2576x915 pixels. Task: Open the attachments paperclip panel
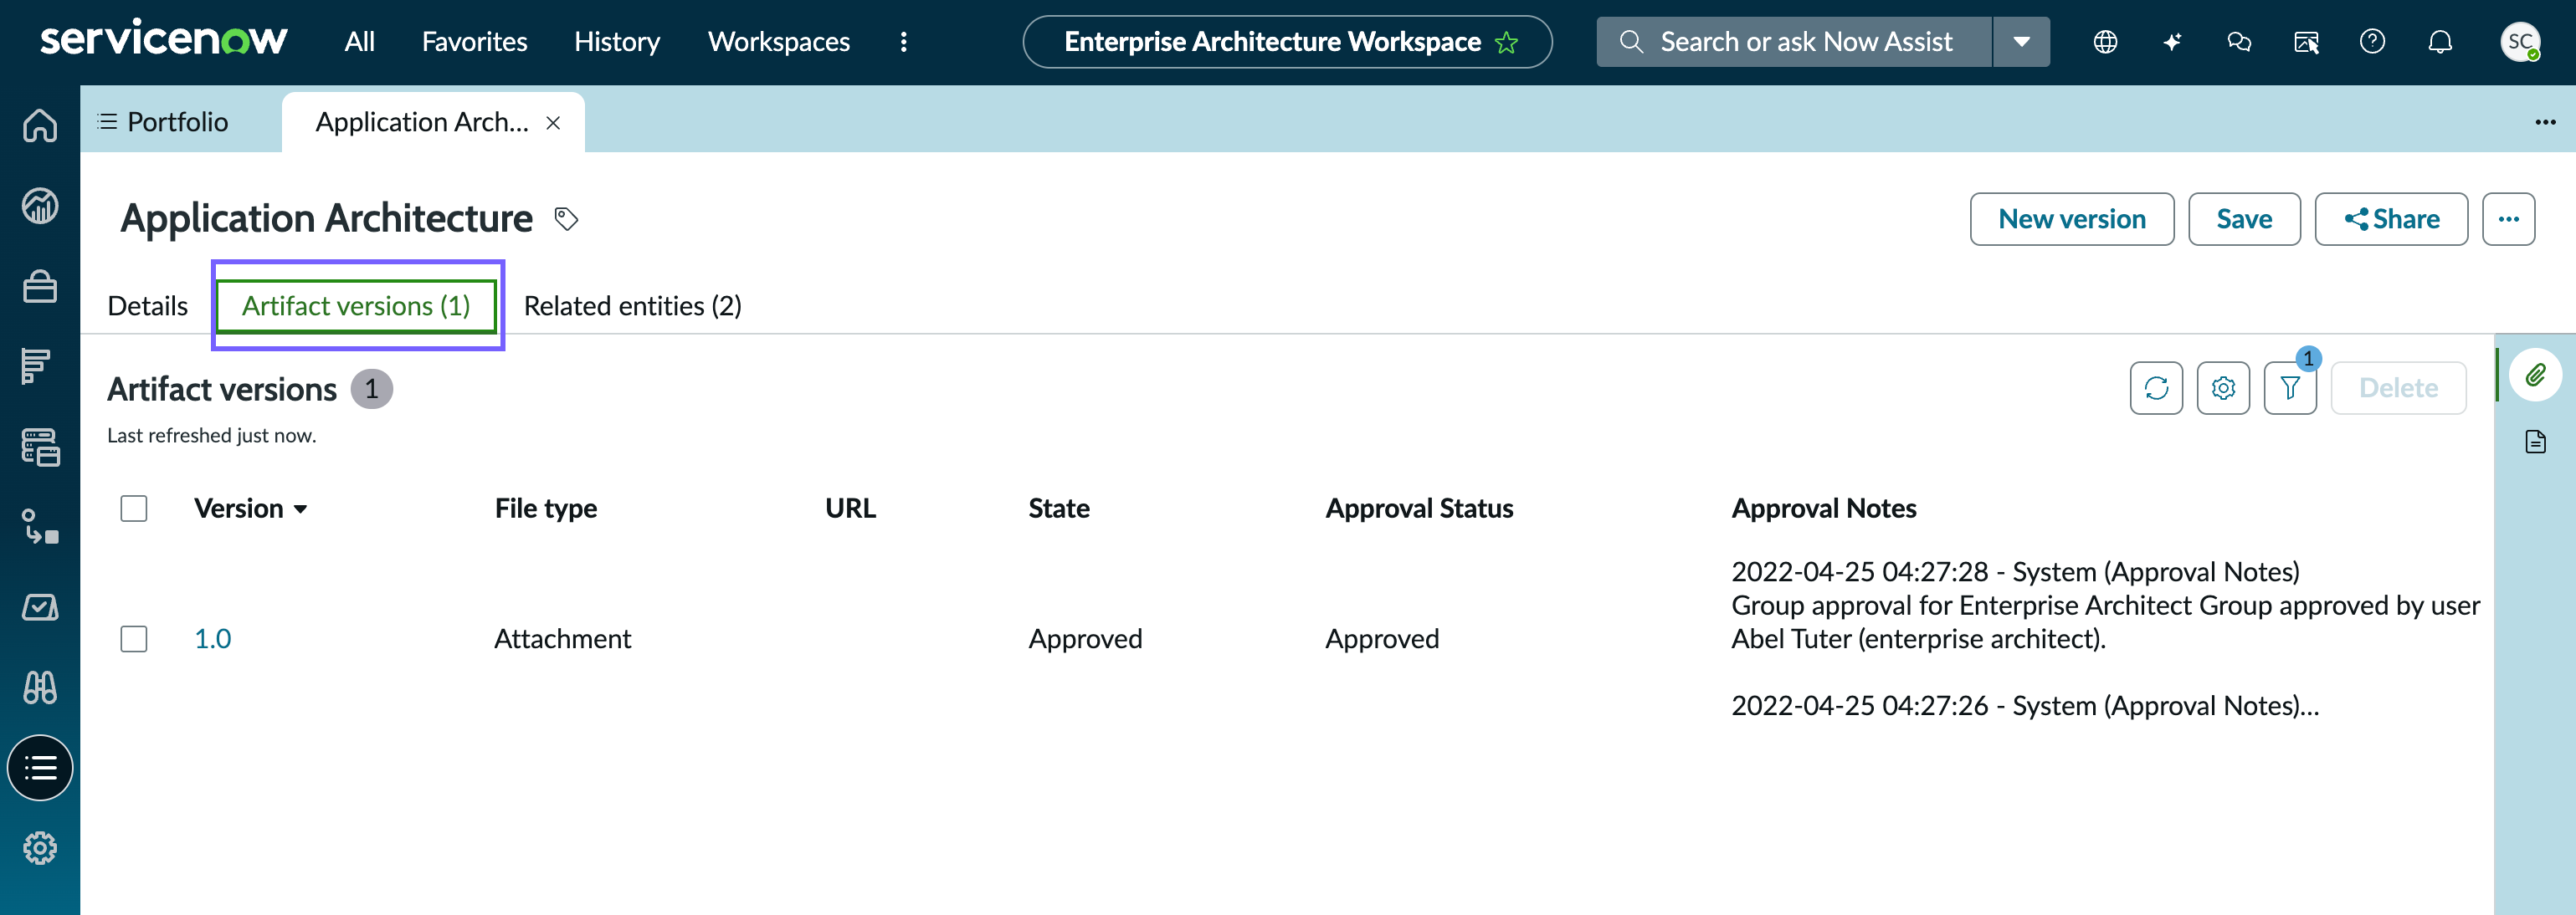[x=2535, y=375]
